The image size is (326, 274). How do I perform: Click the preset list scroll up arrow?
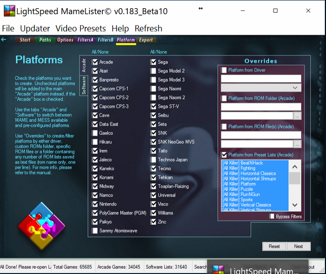pyautogui.click(x=295, y=167)
